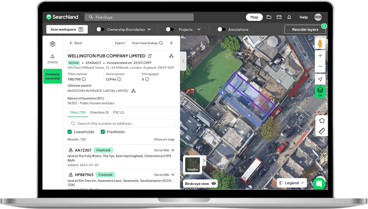
Task: Click Save workspace button
Action: click(x=67, y=29)
